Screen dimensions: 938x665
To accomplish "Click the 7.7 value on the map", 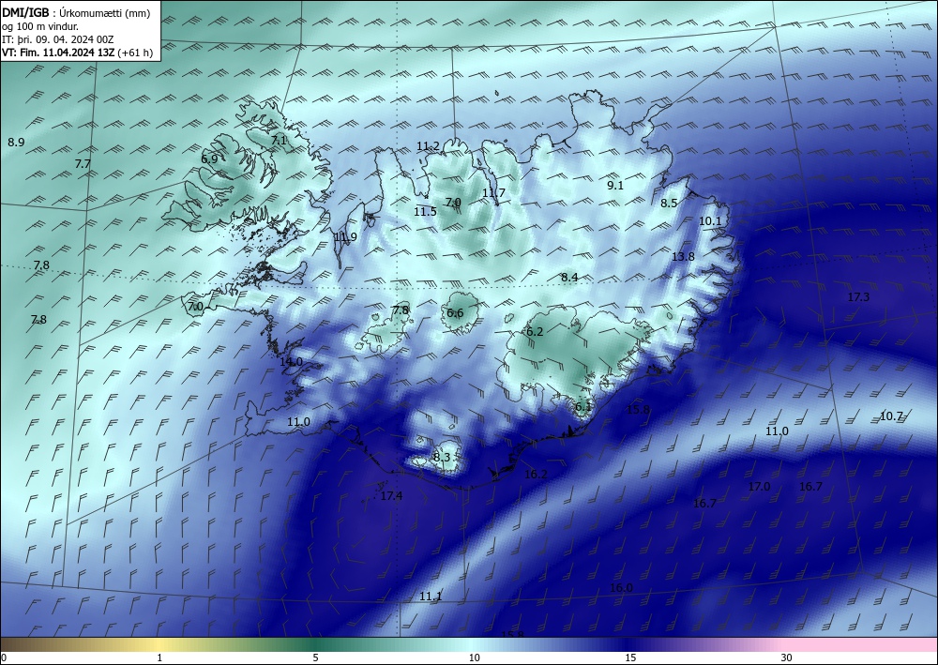I will pyautogui.click(x=83, y=164).
